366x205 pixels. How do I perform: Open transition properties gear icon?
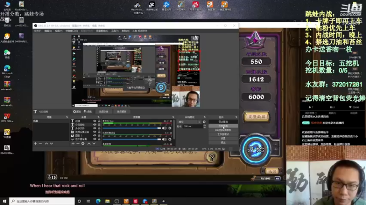coord(204,122)
